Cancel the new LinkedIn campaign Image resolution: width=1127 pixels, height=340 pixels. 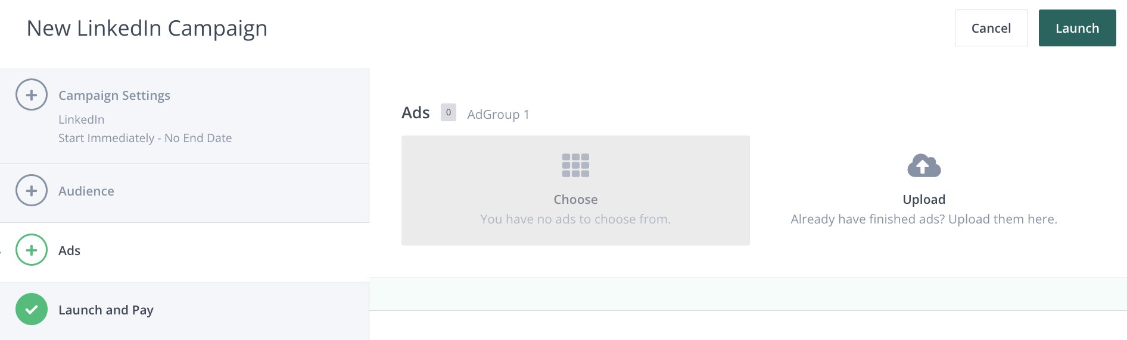click(991, 28)
